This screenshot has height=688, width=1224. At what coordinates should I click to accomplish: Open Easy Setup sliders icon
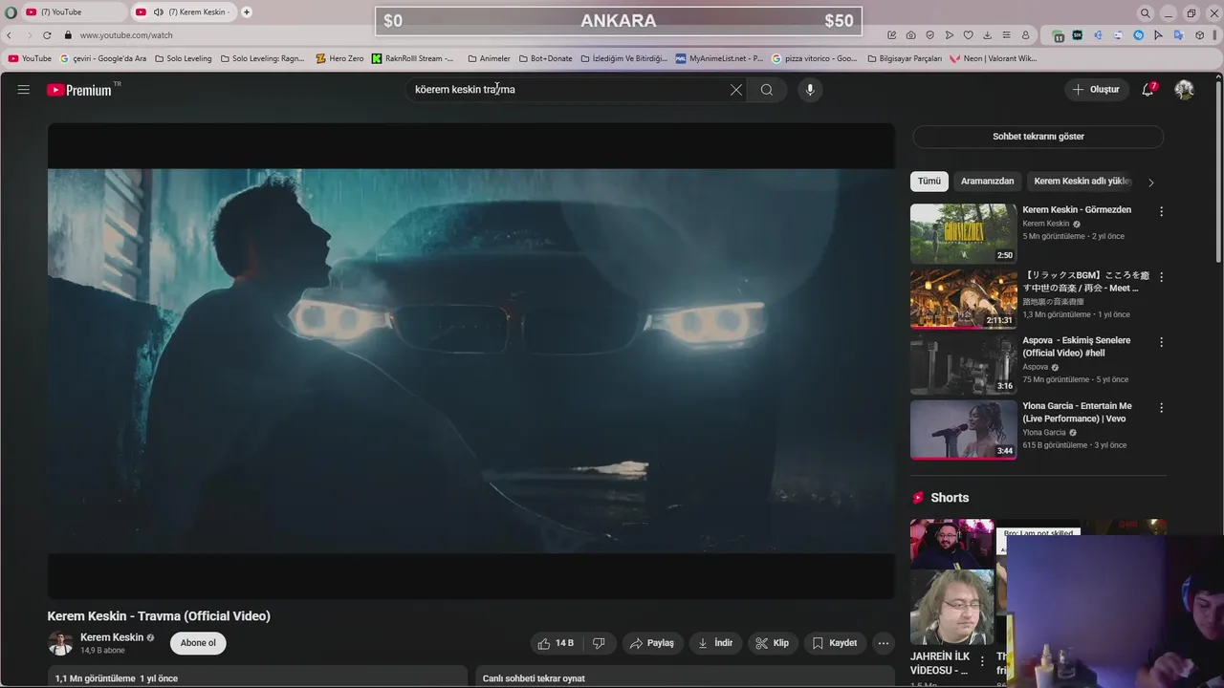1006,35
